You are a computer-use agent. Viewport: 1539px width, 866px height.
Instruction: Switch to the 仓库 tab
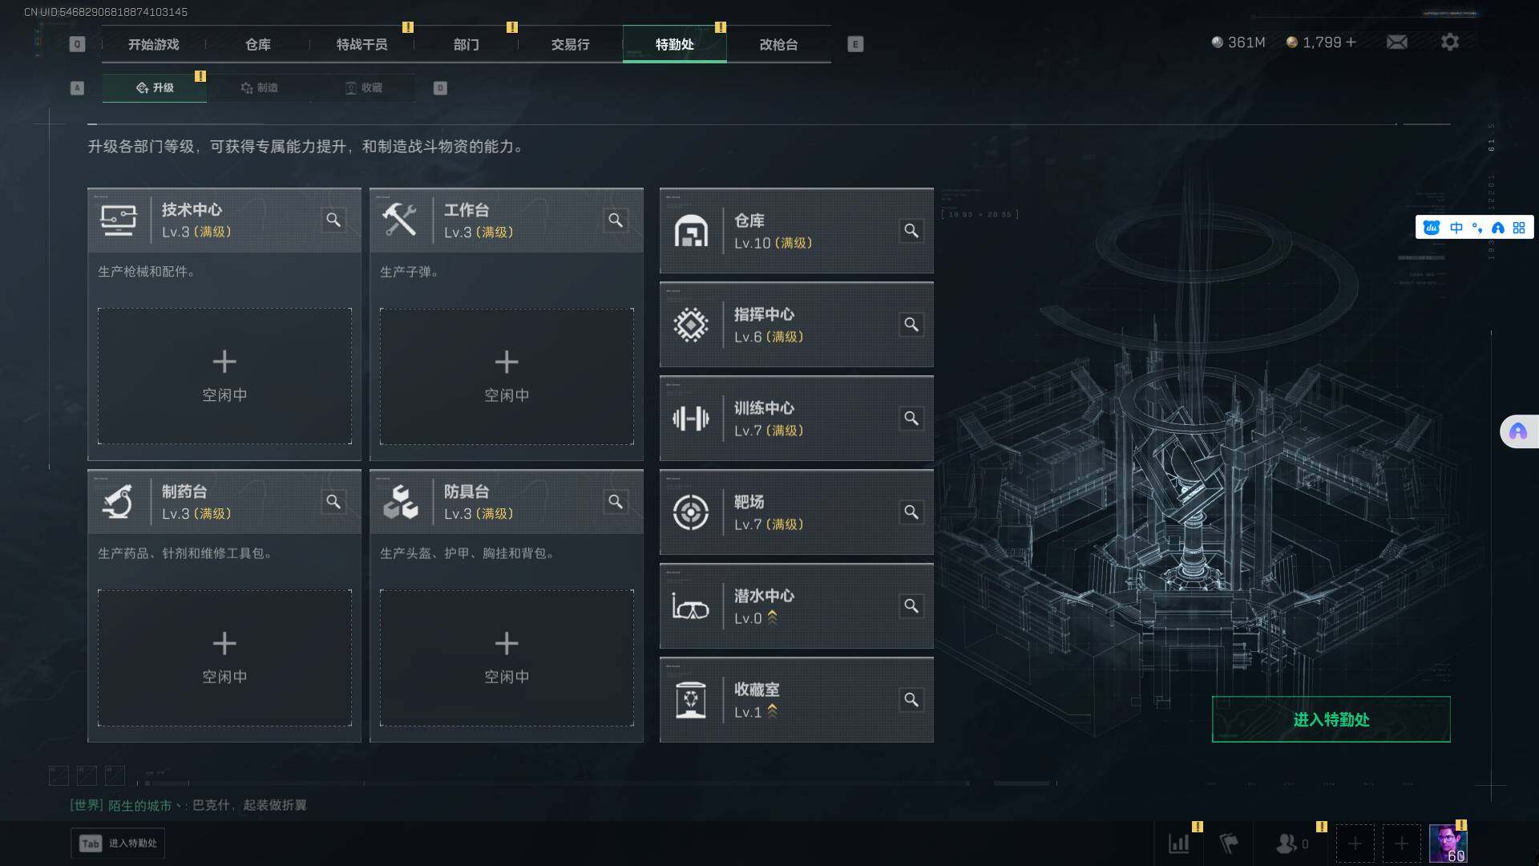pyautogui.click(x=258, y=44)
